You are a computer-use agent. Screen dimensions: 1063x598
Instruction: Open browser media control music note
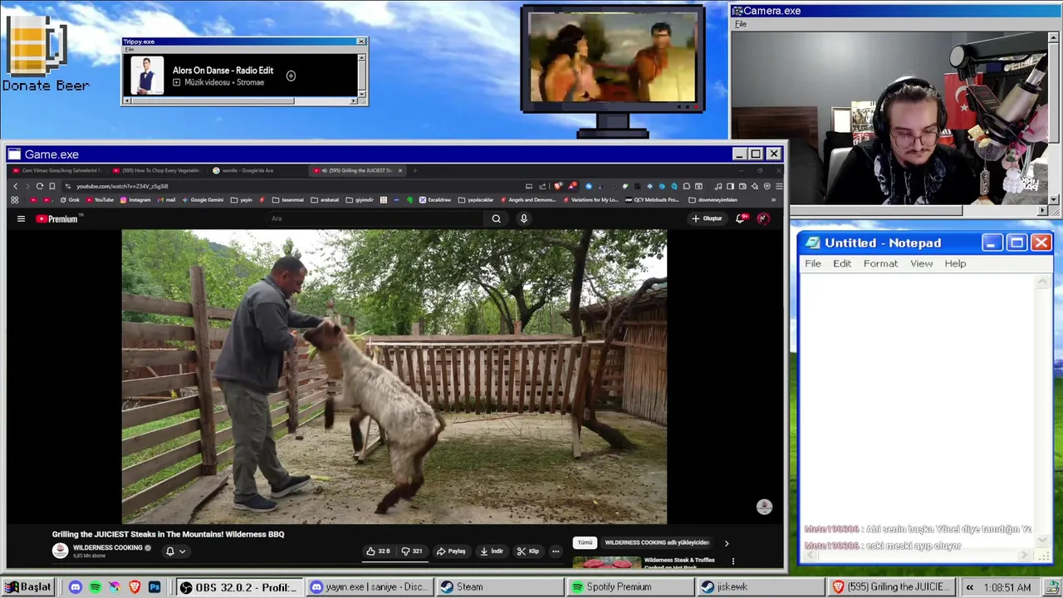pos(718,186)
